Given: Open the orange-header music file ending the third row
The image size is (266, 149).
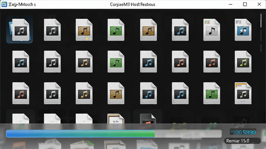Looking at the screenshot, I should point(243,93).
